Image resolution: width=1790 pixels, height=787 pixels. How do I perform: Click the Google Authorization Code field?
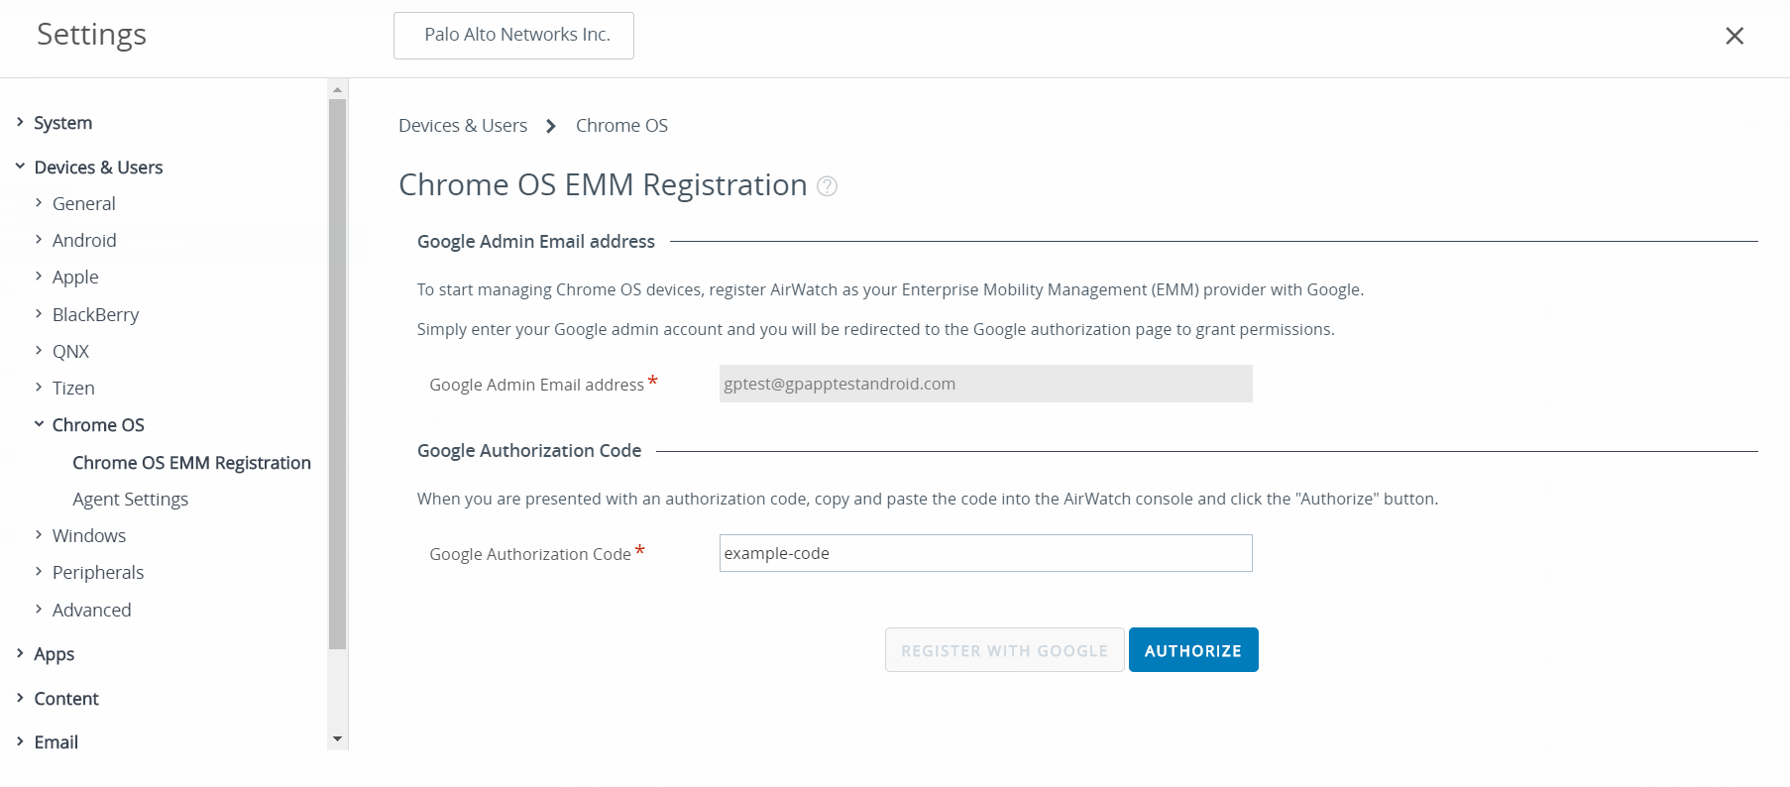tap(985, 553)
